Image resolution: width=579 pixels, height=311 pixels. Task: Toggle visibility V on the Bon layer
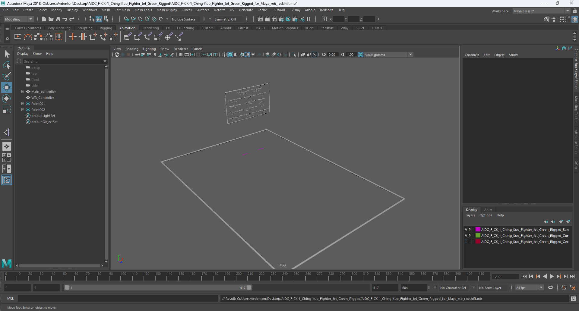(466, 230)
